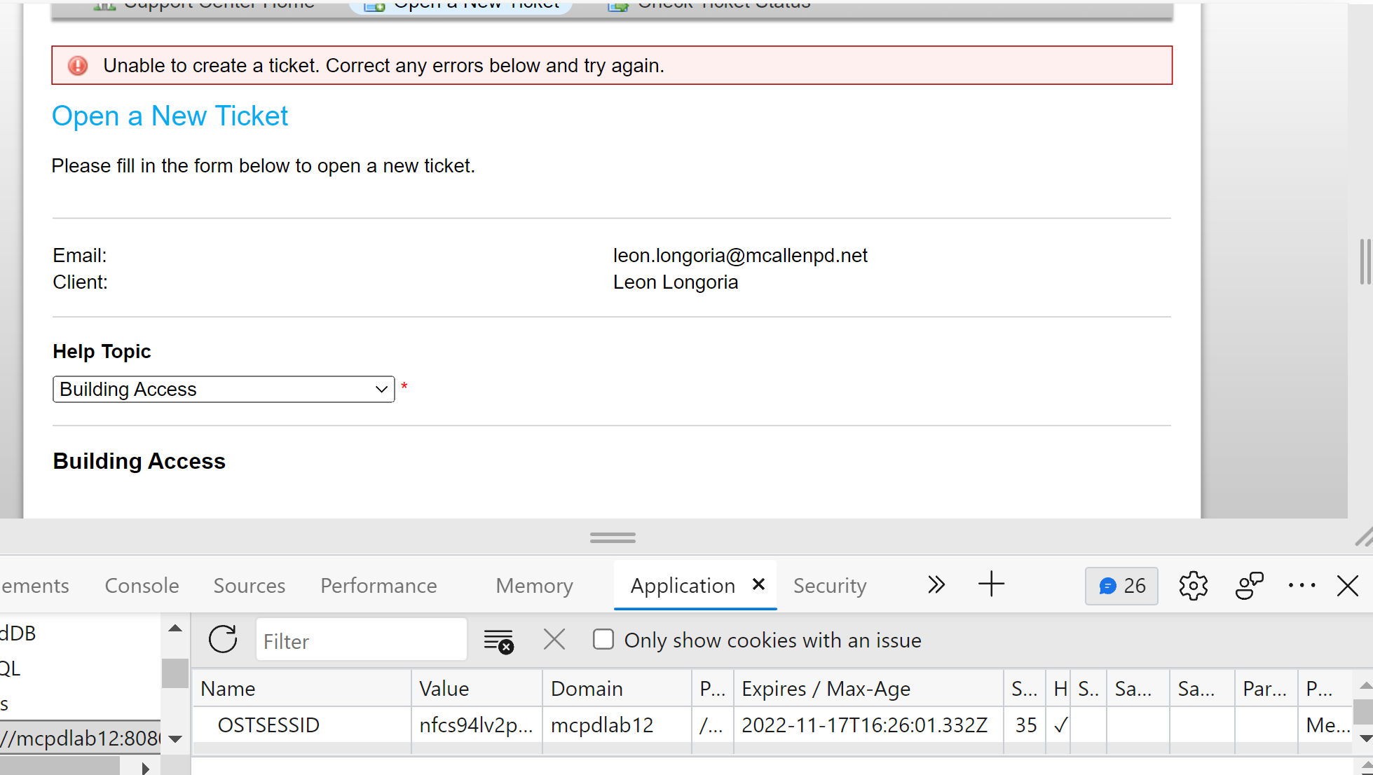Add a new DevTools tool tab
Screen dimensions: 1373x775
[991, 584]
